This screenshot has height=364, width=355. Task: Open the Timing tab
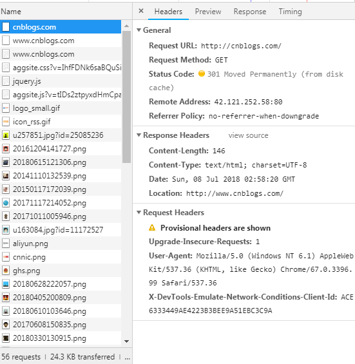[x=290, y=12]
